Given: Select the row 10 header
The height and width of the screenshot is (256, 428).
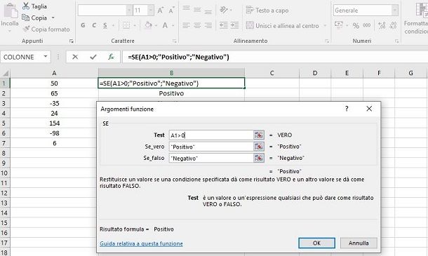Looking at the screenshot, I should tap(4, 173).
